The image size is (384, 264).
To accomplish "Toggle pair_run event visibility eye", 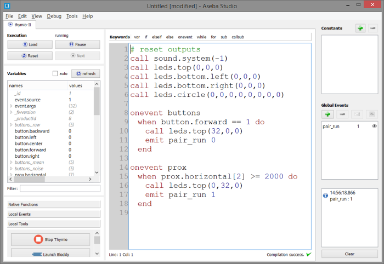I will click(374, 126).
